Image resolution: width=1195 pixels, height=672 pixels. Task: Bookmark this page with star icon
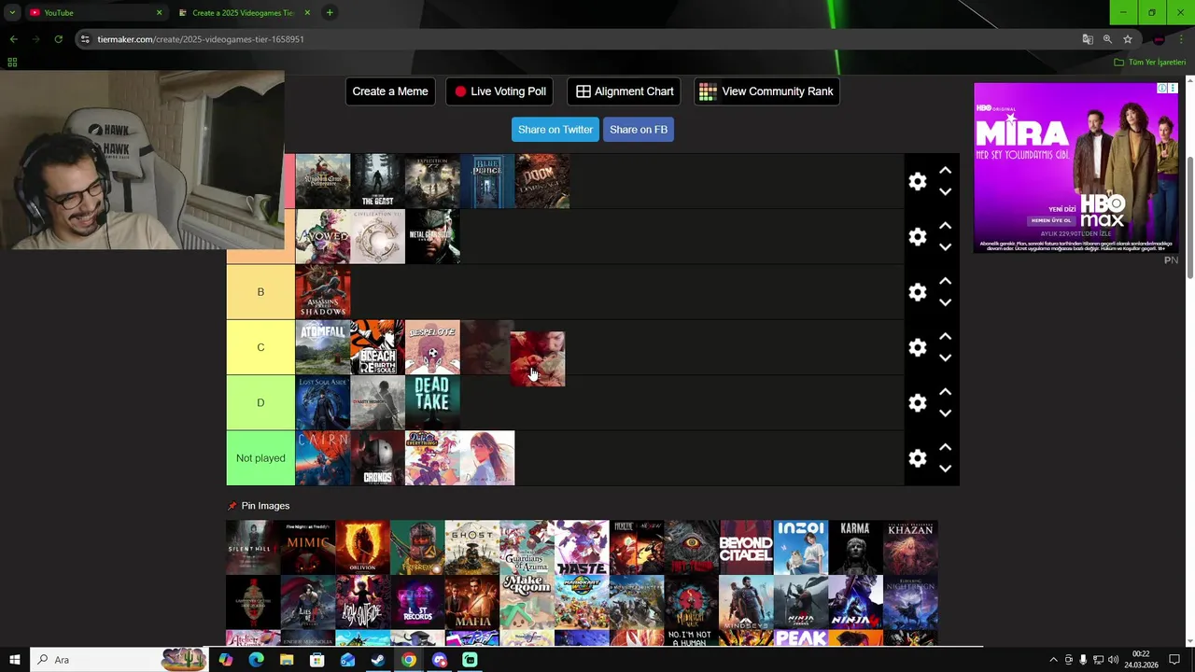coord(1128,39)
